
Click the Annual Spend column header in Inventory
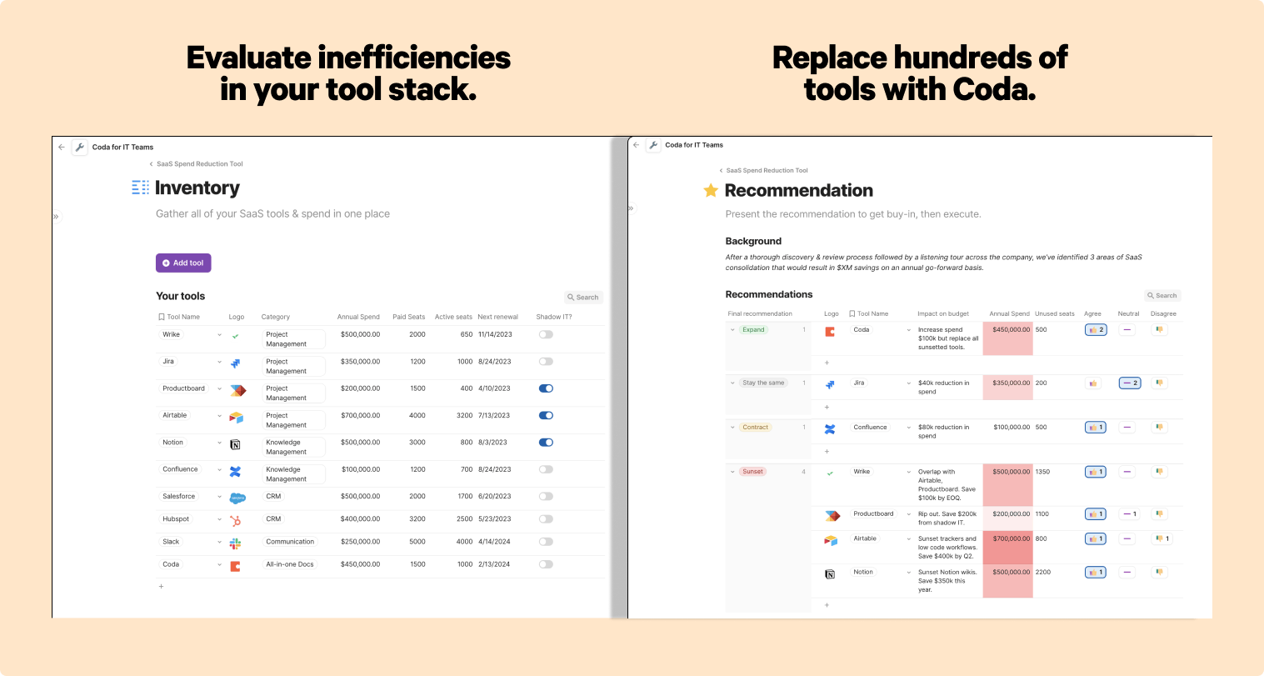[358, 317]
